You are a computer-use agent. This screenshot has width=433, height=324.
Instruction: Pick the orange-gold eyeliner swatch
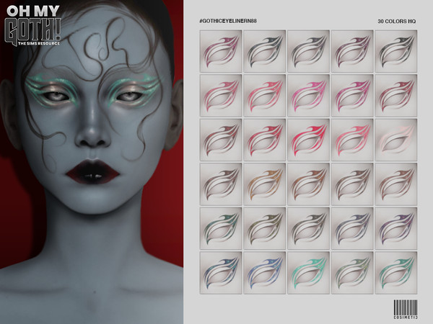point(264,184)
